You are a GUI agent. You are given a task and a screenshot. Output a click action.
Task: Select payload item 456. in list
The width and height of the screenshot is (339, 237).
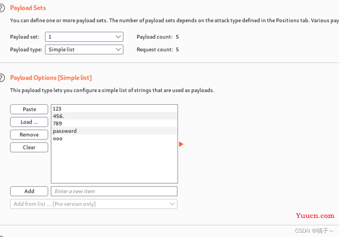tap(114, 116)
